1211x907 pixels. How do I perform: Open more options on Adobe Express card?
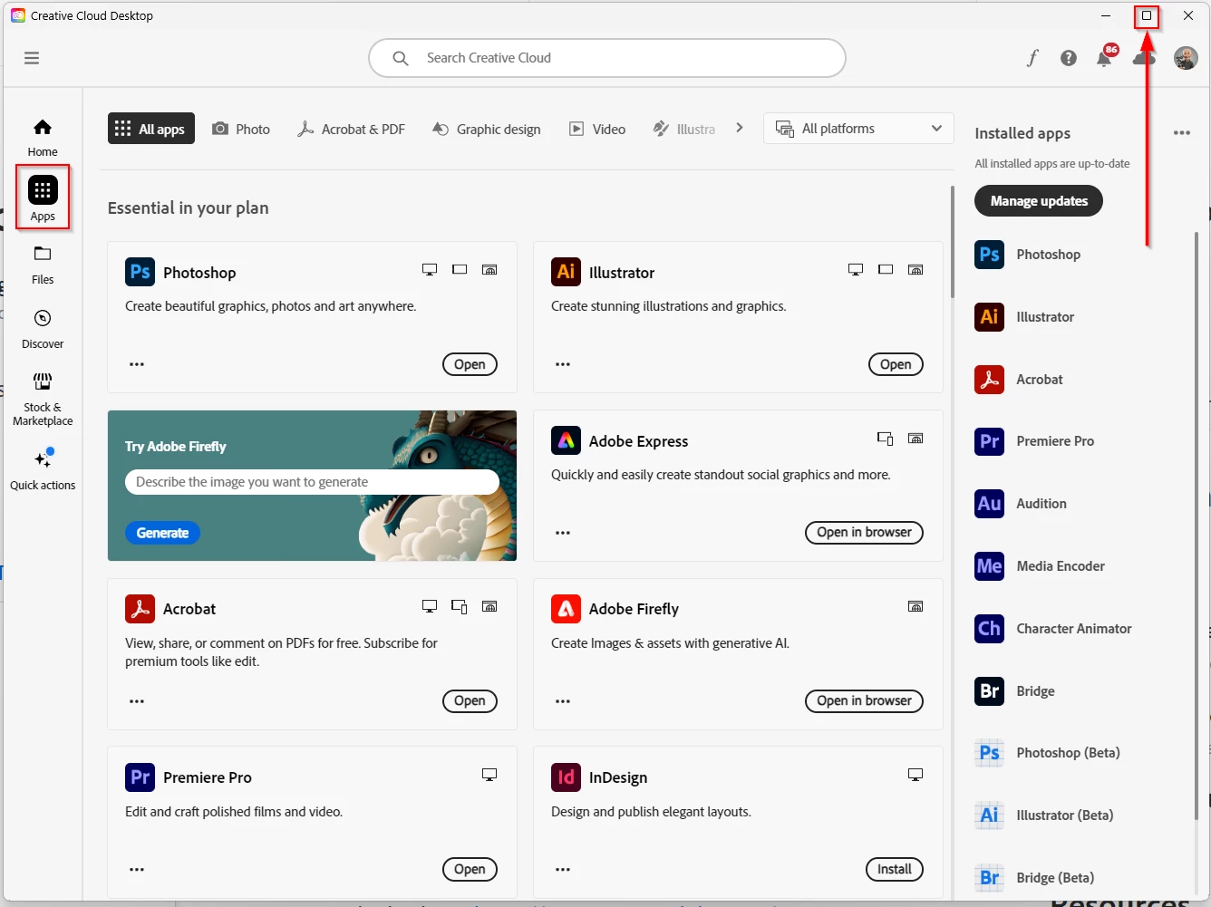coord(563,533)
